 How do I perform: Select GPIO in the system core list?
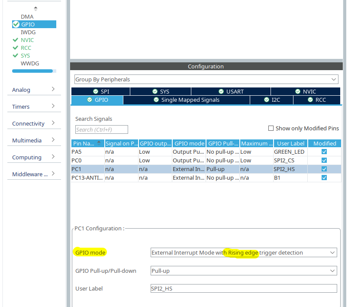point(34,24)
